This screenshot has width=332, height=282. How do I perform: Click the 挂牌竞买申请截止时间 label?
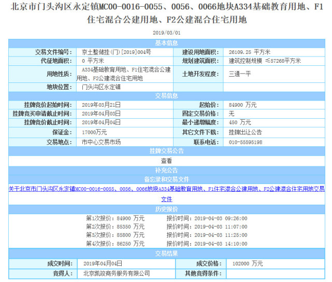click(42, 114)
